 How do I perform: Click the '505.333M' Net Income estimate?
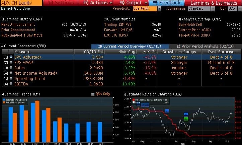[x=94, y=73]
